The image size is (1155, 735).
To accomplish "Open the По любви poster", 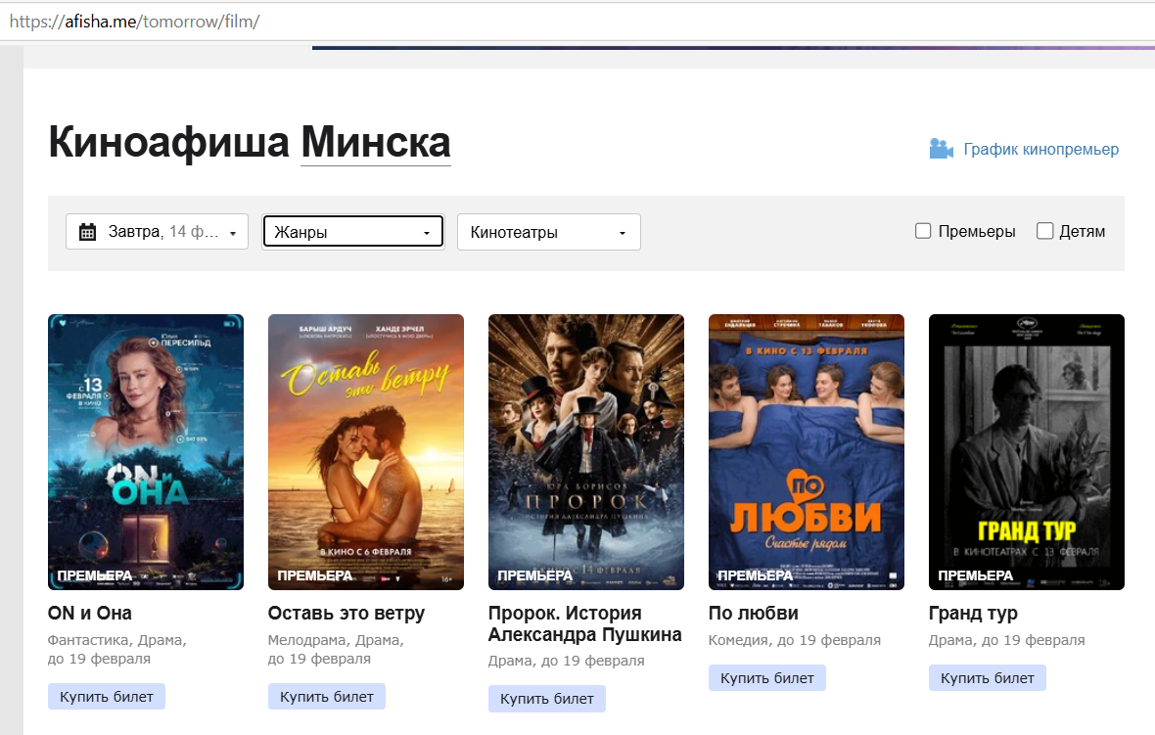I will (807, 452).
